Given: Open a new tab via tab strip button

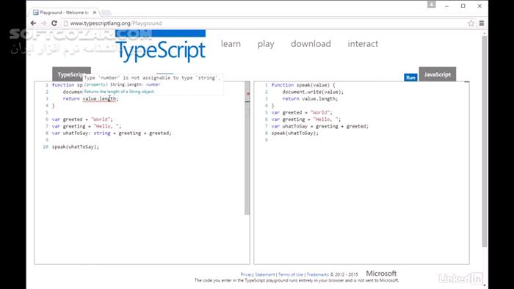Looking at the screenshot, I should (x=106, y=12).
